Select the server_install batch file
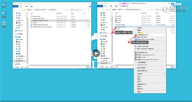The image size is (192, 102). click(x=121, y=25)
